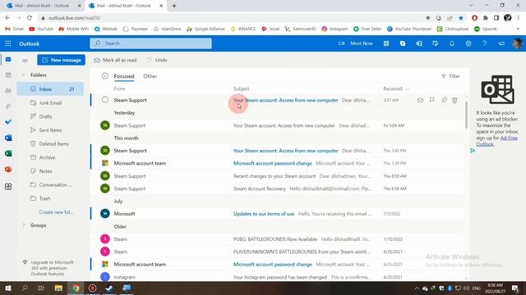Viewport: 526px width, 295px height.
Task: Open the People icon in left rail
Action: (x=8, y=91)
